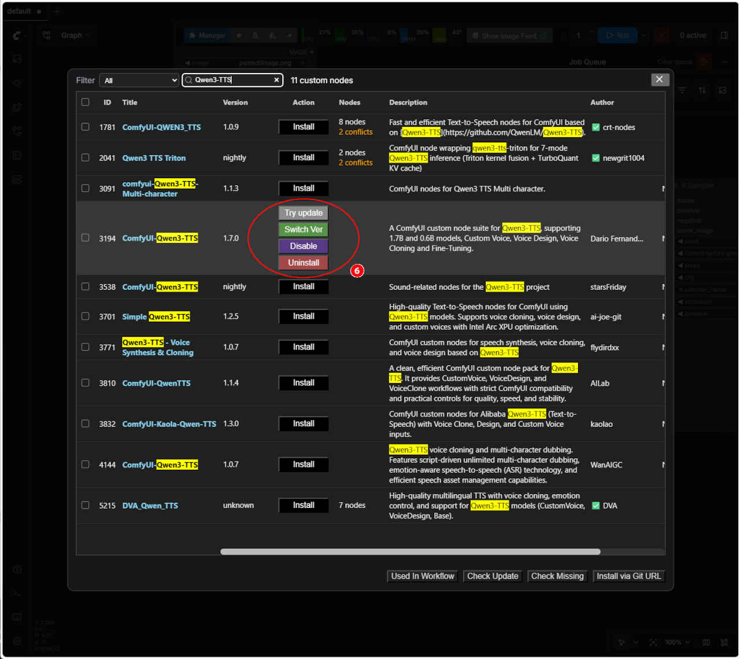Screen dimensions: 740x659
Task: Click the fit view icon beside the 100% zoom
Action: click(653, 642)
